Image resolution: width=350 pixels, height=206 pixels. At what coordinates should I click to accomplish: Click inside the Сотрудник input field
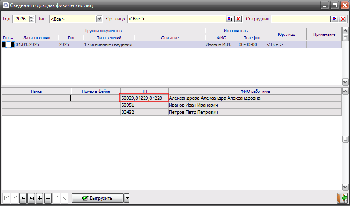click(x=300, y=19)
